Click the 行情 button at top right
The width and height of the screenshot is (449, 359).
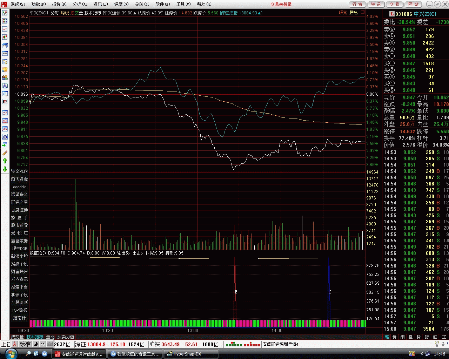[x=357, y=4]
